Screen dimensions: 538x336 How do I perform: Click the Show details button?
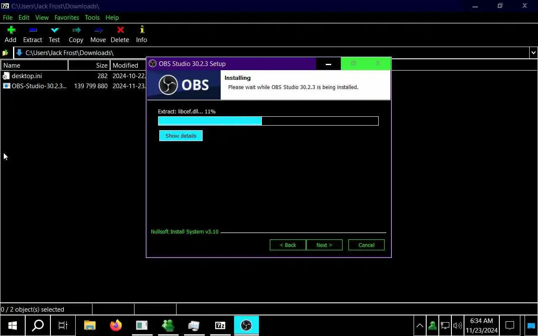pyautogui.click(x=181, y=136)
